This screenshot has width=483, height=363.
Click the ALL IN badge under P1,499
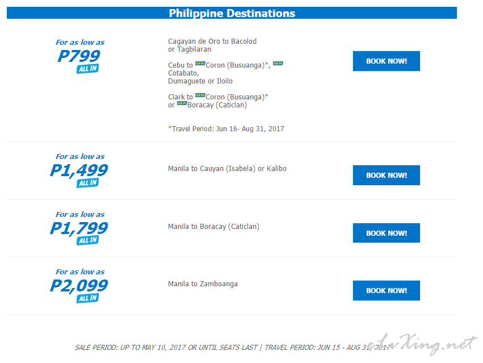87,183
